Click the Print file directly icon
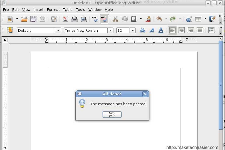This screenshot has width=225, height=150. coord(75,19)
